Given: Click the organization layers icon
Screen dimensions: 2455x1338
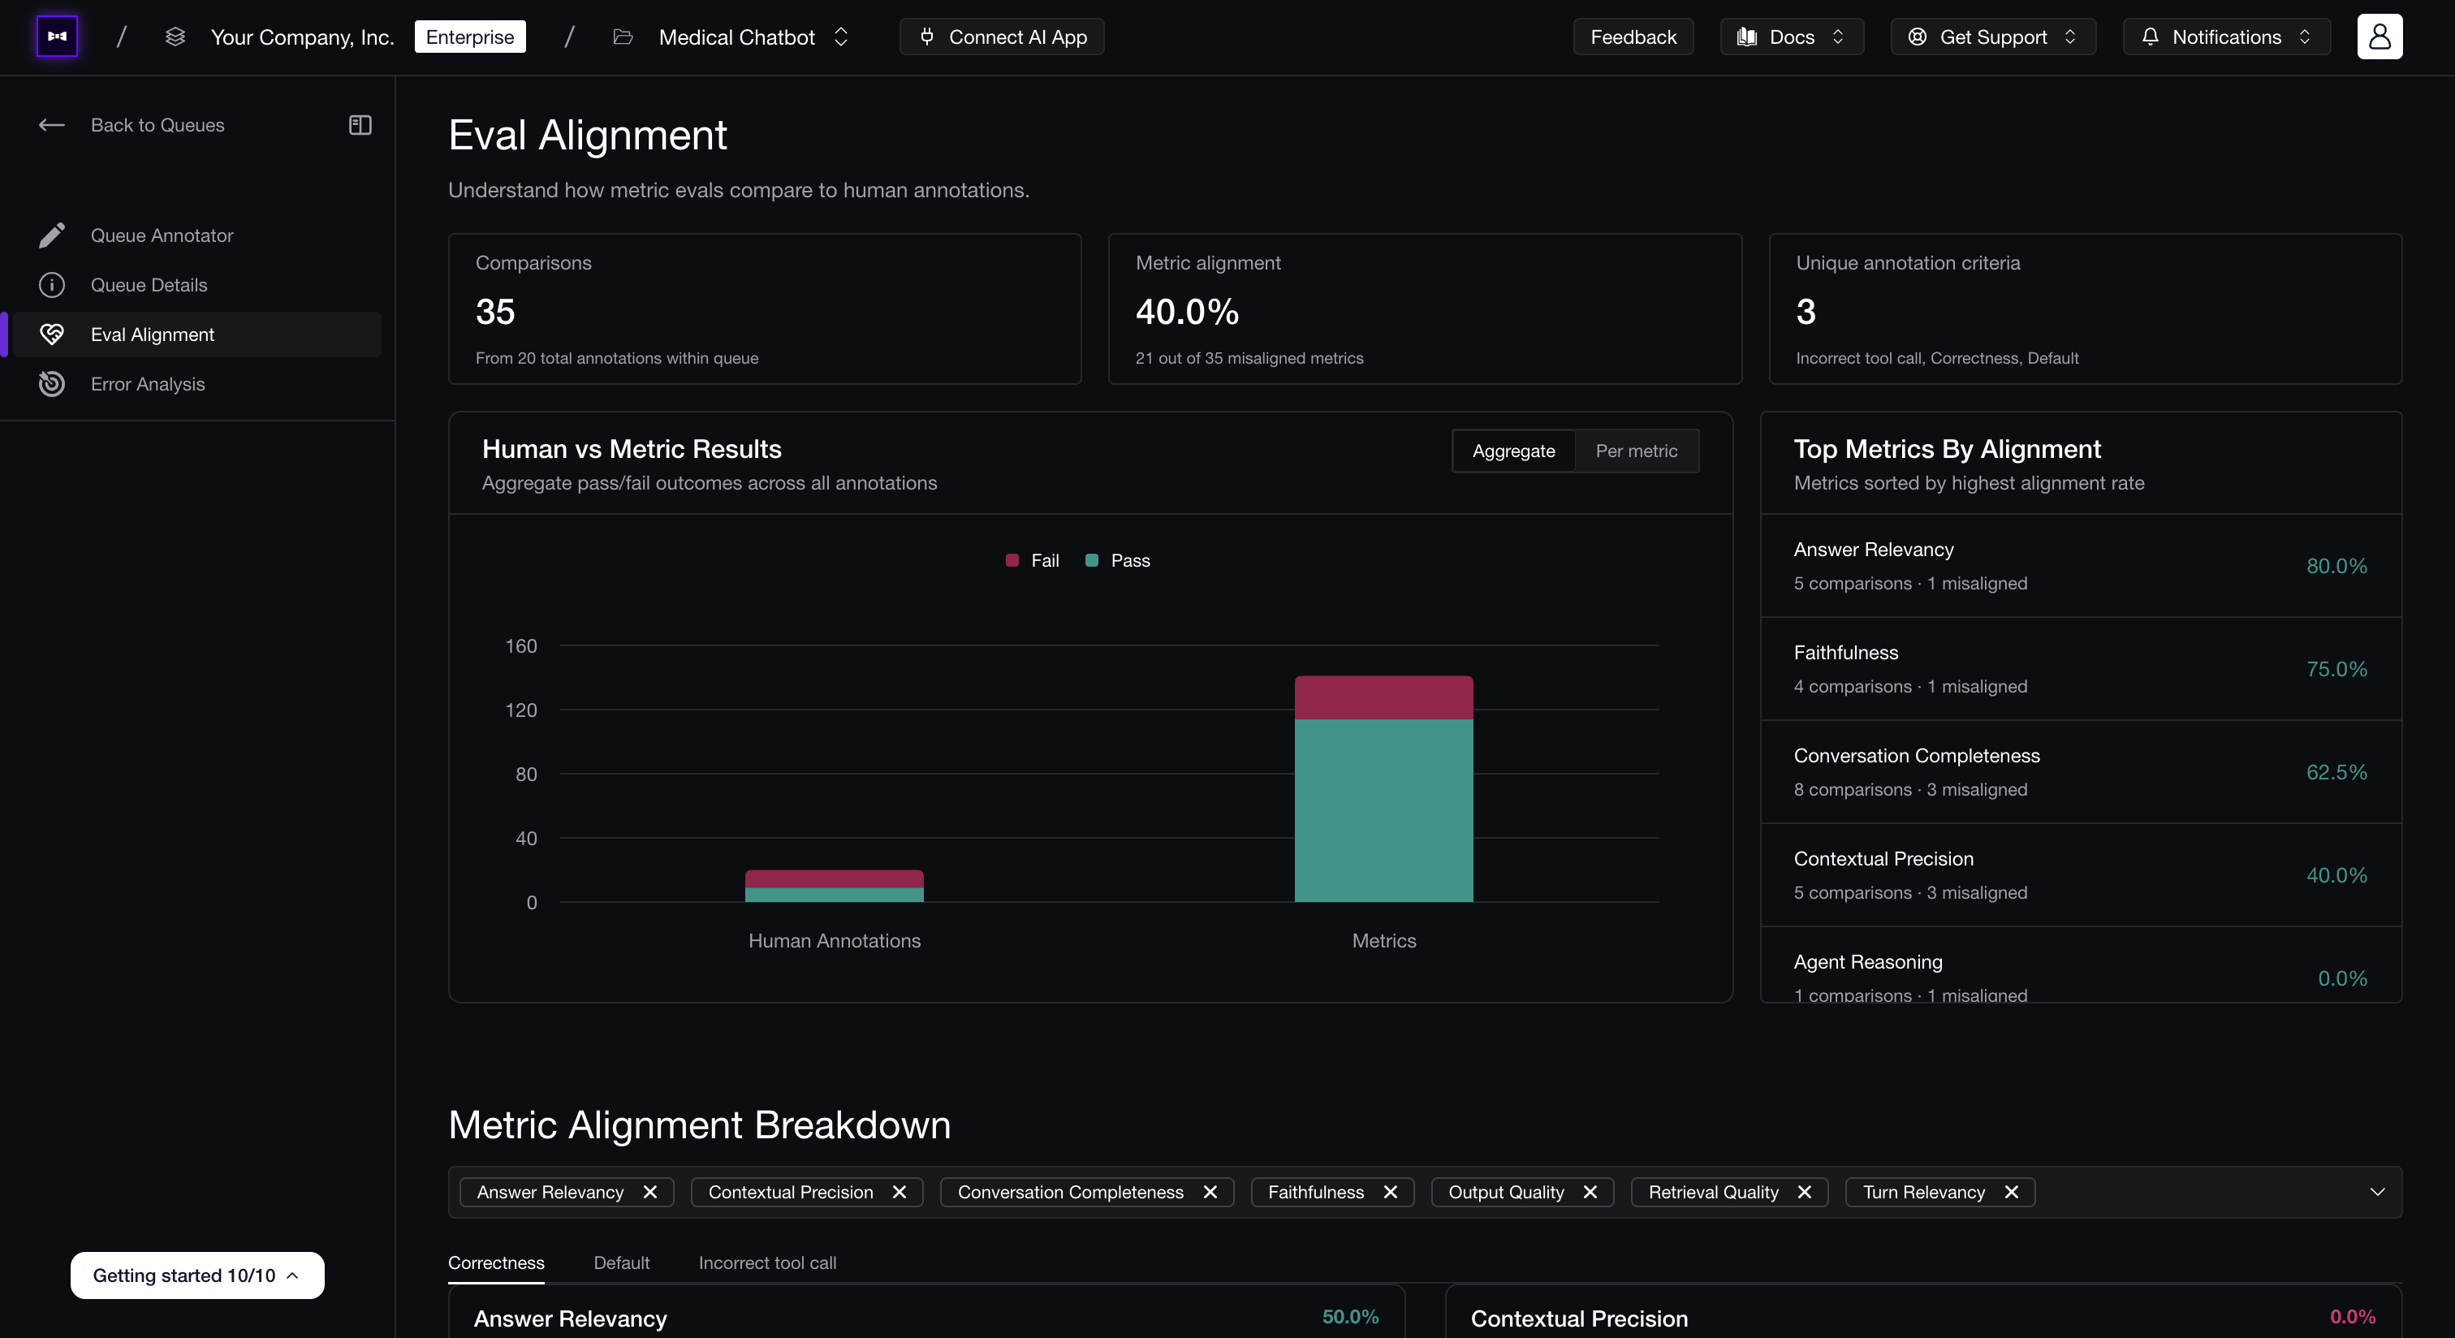Looking at the screenshot, I should [x=175, y=37].
